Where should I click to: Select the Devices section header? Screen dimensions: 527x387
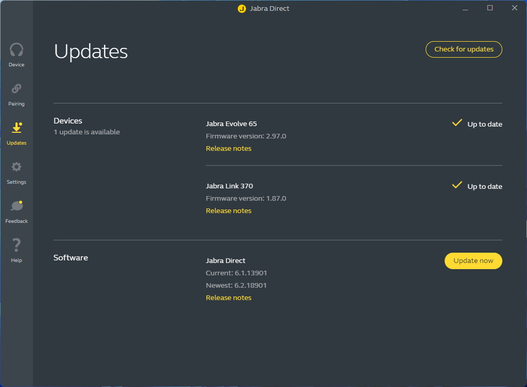(x=67, y=120)
